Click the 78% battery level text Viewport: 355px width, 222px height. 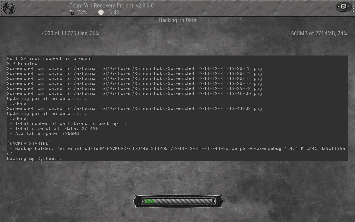click(82, 12)
